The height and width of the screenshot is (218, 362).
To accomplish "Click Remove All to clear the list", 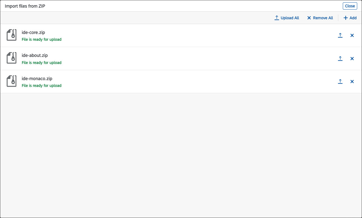I will pyautogui.click(x=322, y=18).
